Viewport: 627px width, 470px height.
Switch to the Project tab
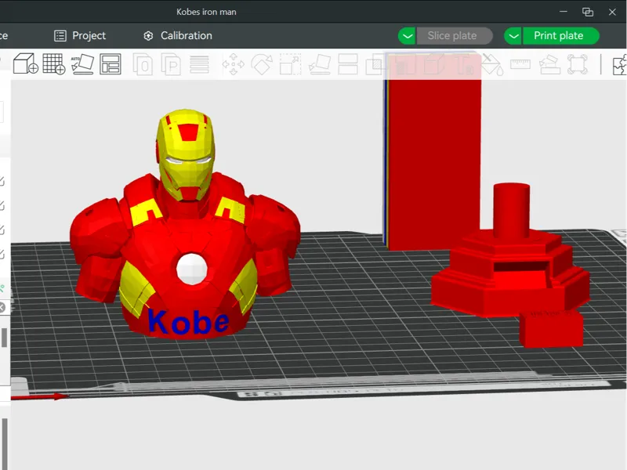pyautogui.click(x=80, y=35)
